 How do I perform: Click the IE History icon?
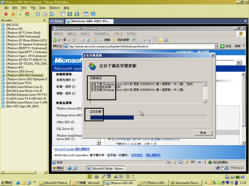click(x=134, y=40)
